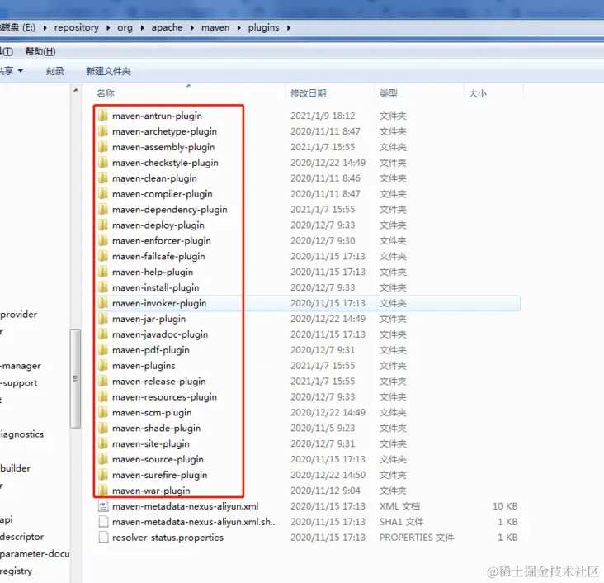Select the maven-surefire-plugin folder icon

coord(103,475)
